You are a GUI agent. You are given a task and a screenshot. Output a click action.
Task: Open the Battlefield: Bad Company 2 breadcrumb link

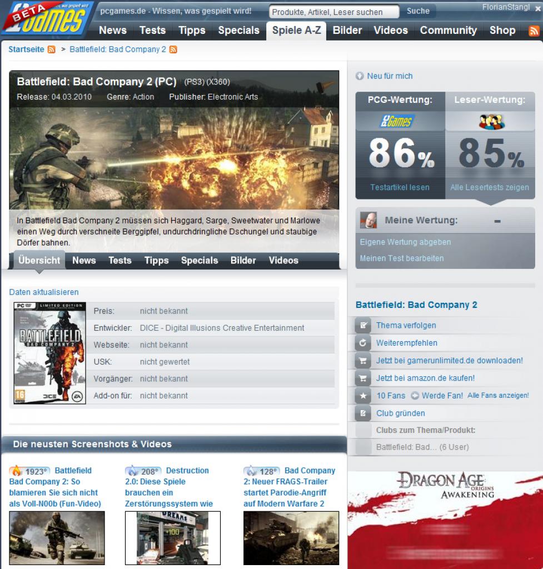[x=118, y=49]
